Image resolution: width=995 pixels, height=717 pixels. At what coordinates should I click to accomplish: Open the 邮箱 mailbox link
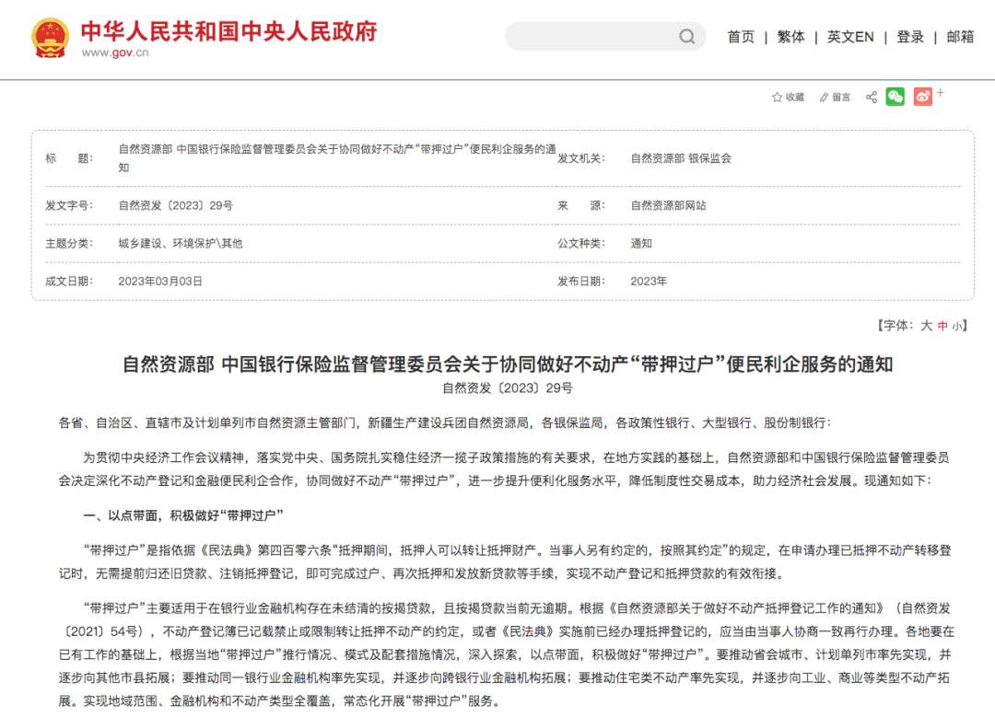960,37
